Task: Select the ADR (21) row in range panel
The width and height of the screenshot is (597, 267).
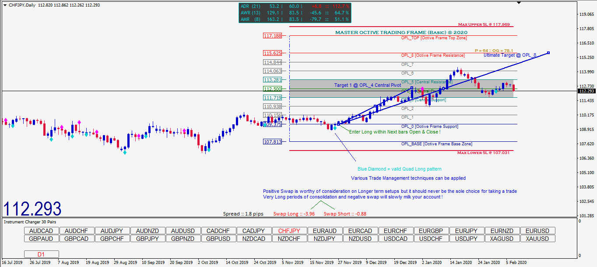Action: pos(295,6)
